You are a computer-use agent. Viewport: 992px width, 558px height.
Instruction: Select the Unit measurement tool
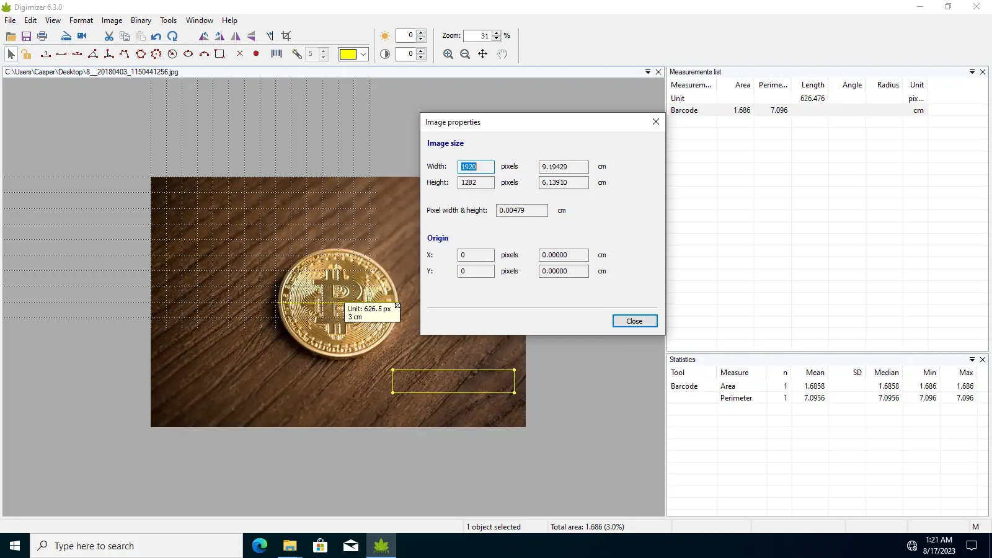point(45,54)
